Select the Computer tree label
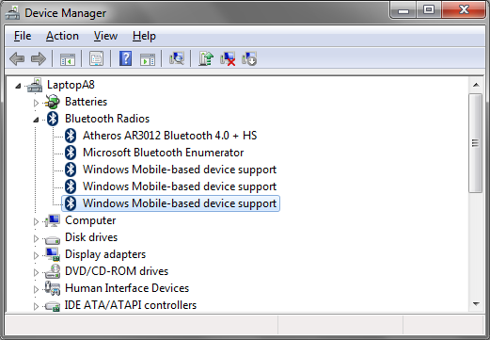This screenshot has width=490, height=340. [90, 220]
